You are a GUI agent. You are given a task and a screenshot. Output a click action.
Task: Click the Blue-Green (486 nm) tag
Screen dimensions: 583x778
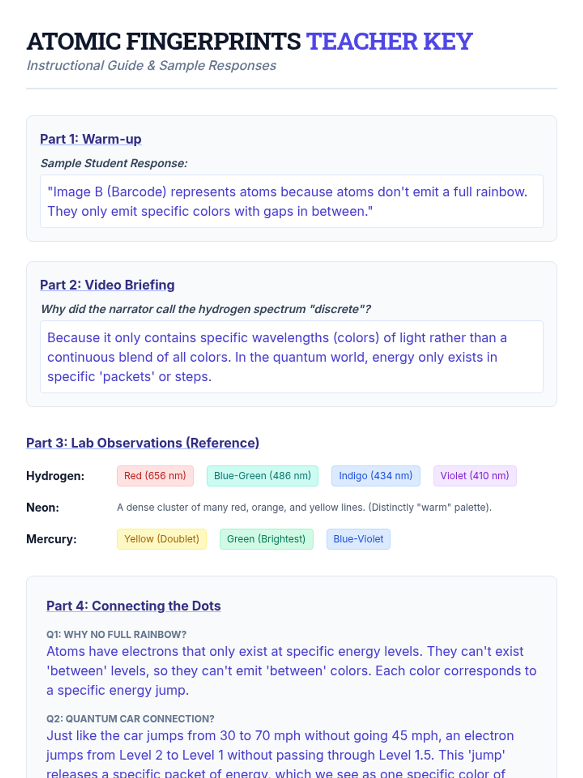(262, 476)
